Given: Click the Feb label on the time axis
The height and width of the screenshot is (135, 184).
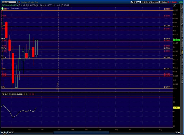Looking at the screenshot, I should click(73, 129).
